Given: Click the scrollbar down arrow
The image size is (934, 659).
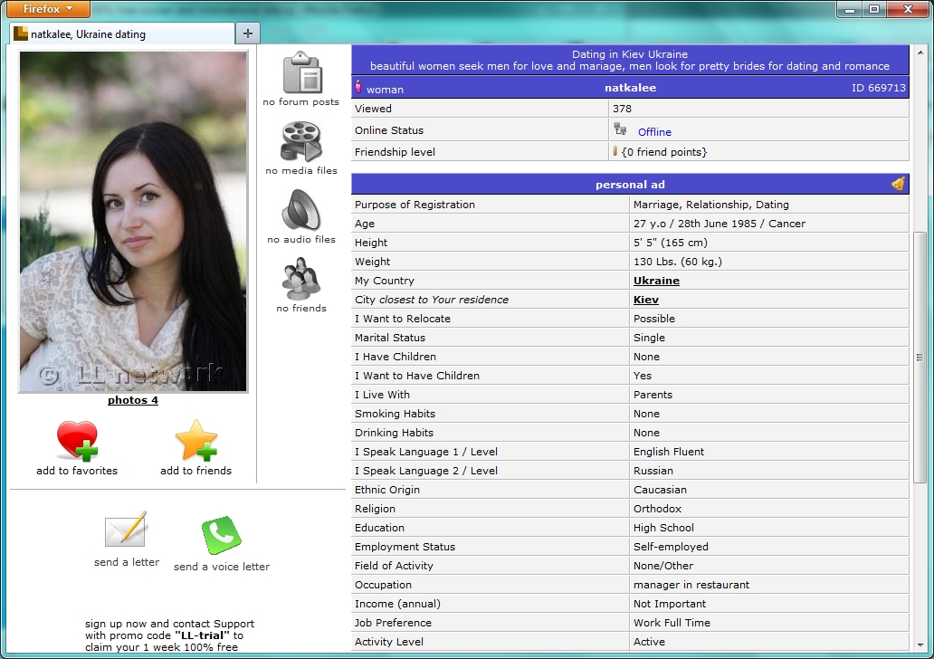Looking at the screenshot, I should (920, 645).
